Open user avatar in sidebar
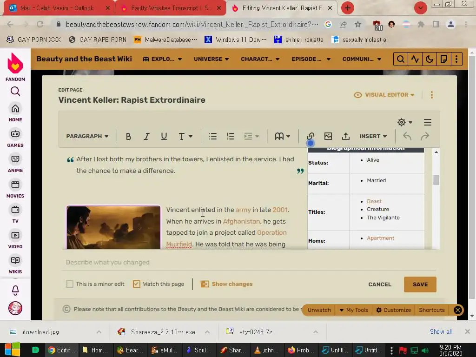476x357 pixels. pos(15,308)
